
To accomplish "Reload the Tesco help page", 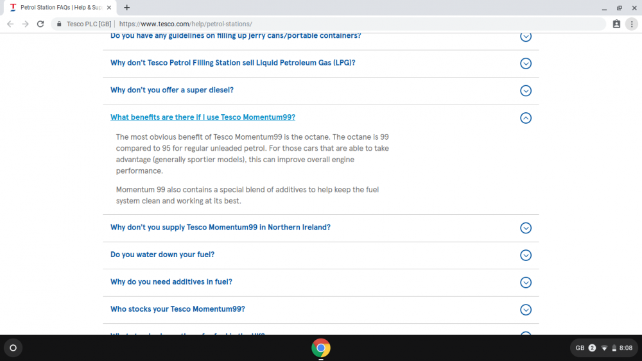I will (x=40, y=24).
